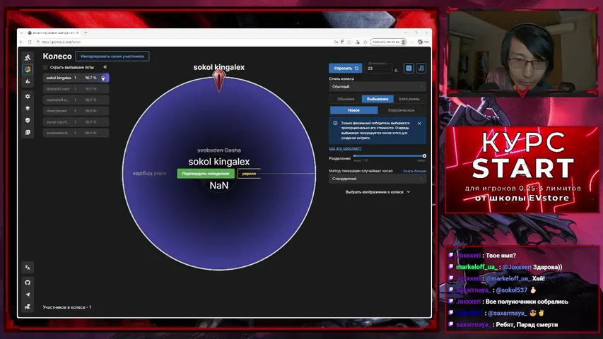Click the 'Сбросить' reset button
Screen dimensions: 603x339
coord(346,69)
